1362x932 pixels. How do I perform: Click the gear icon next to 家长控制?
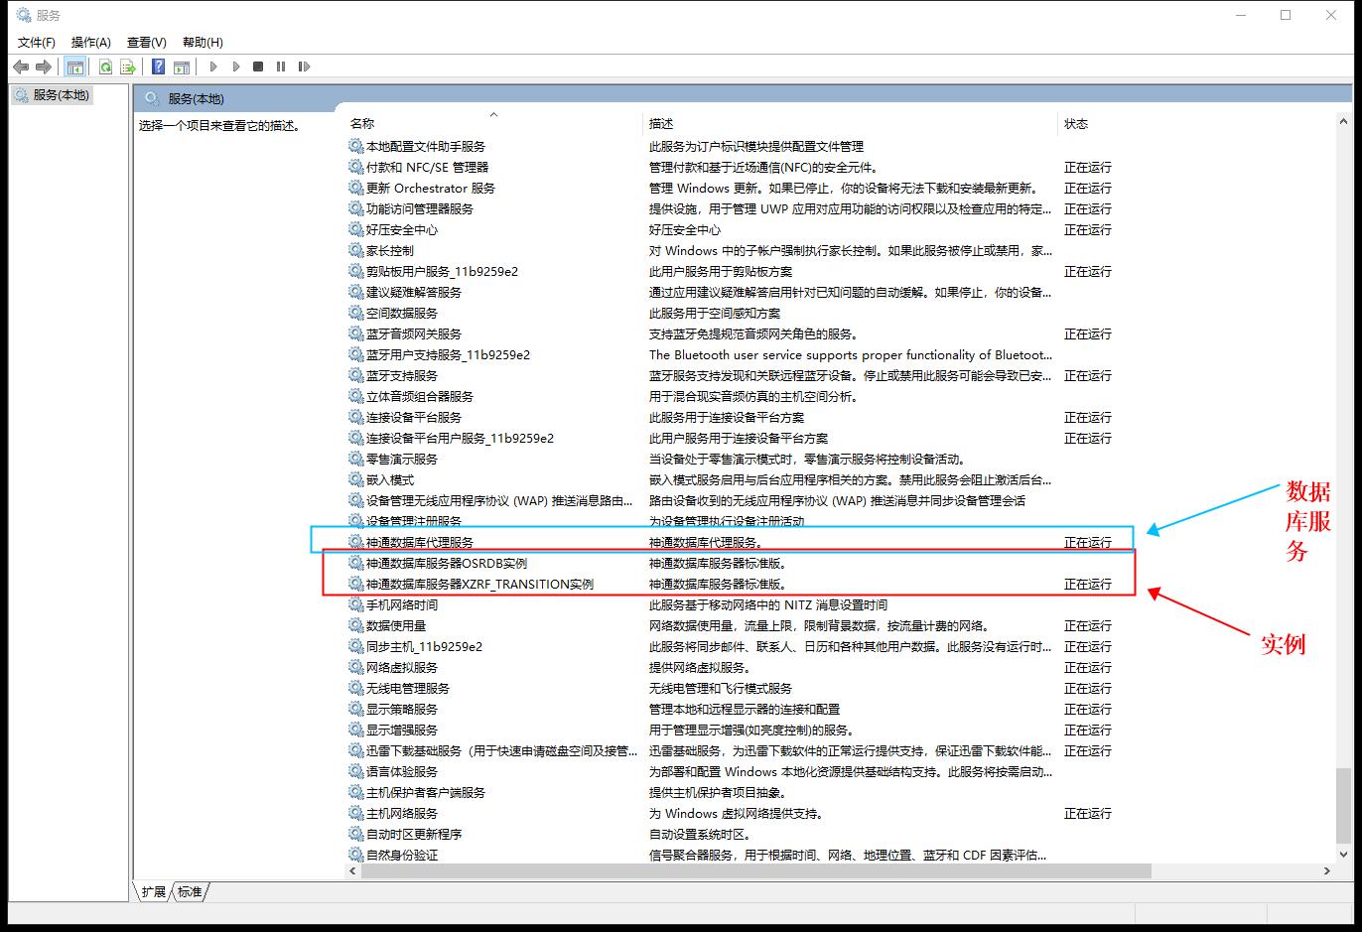click(x=356, y=250)
